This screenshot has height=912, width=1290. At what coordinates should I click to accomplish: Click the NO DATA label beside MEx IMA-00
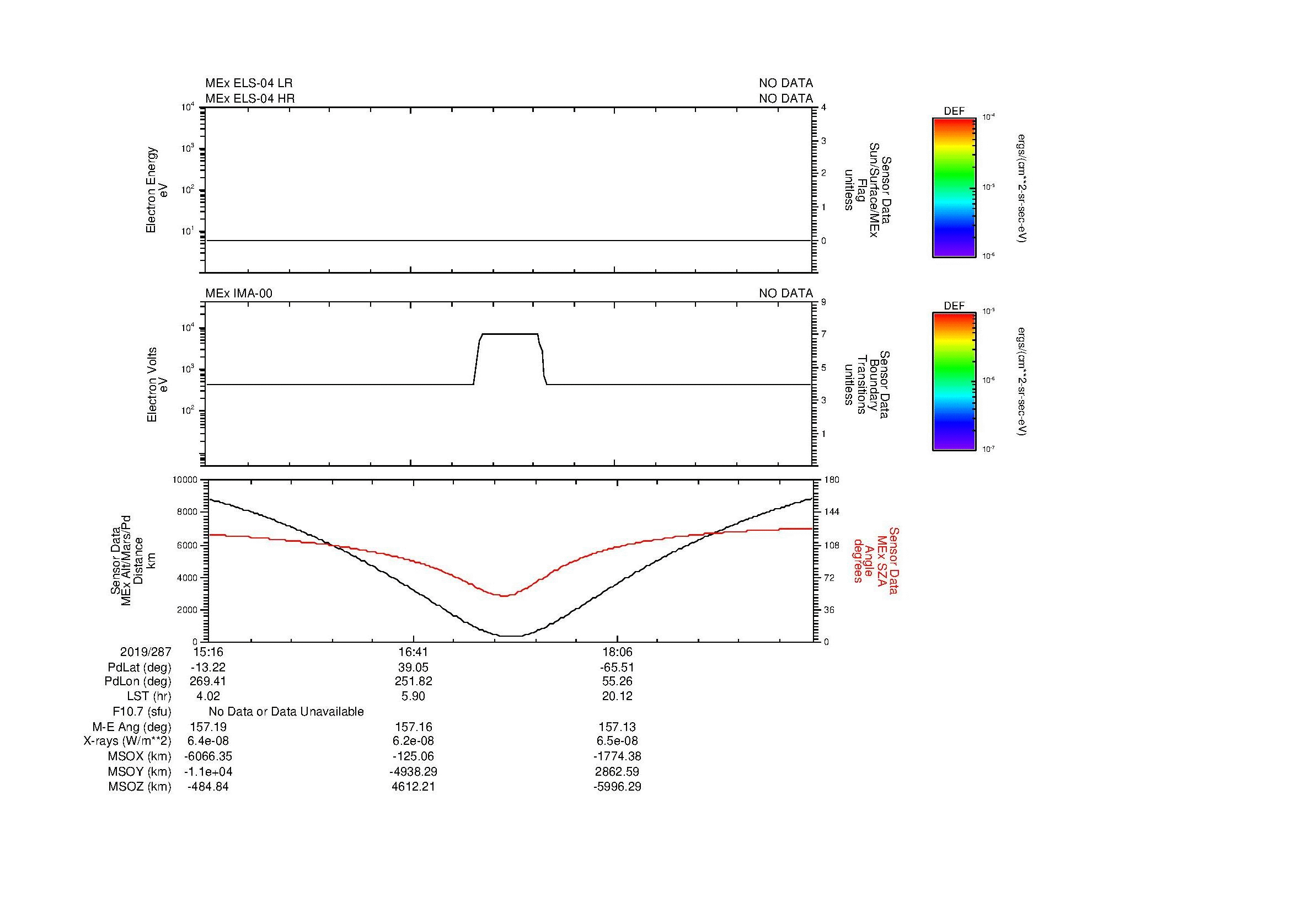[785, 294]
